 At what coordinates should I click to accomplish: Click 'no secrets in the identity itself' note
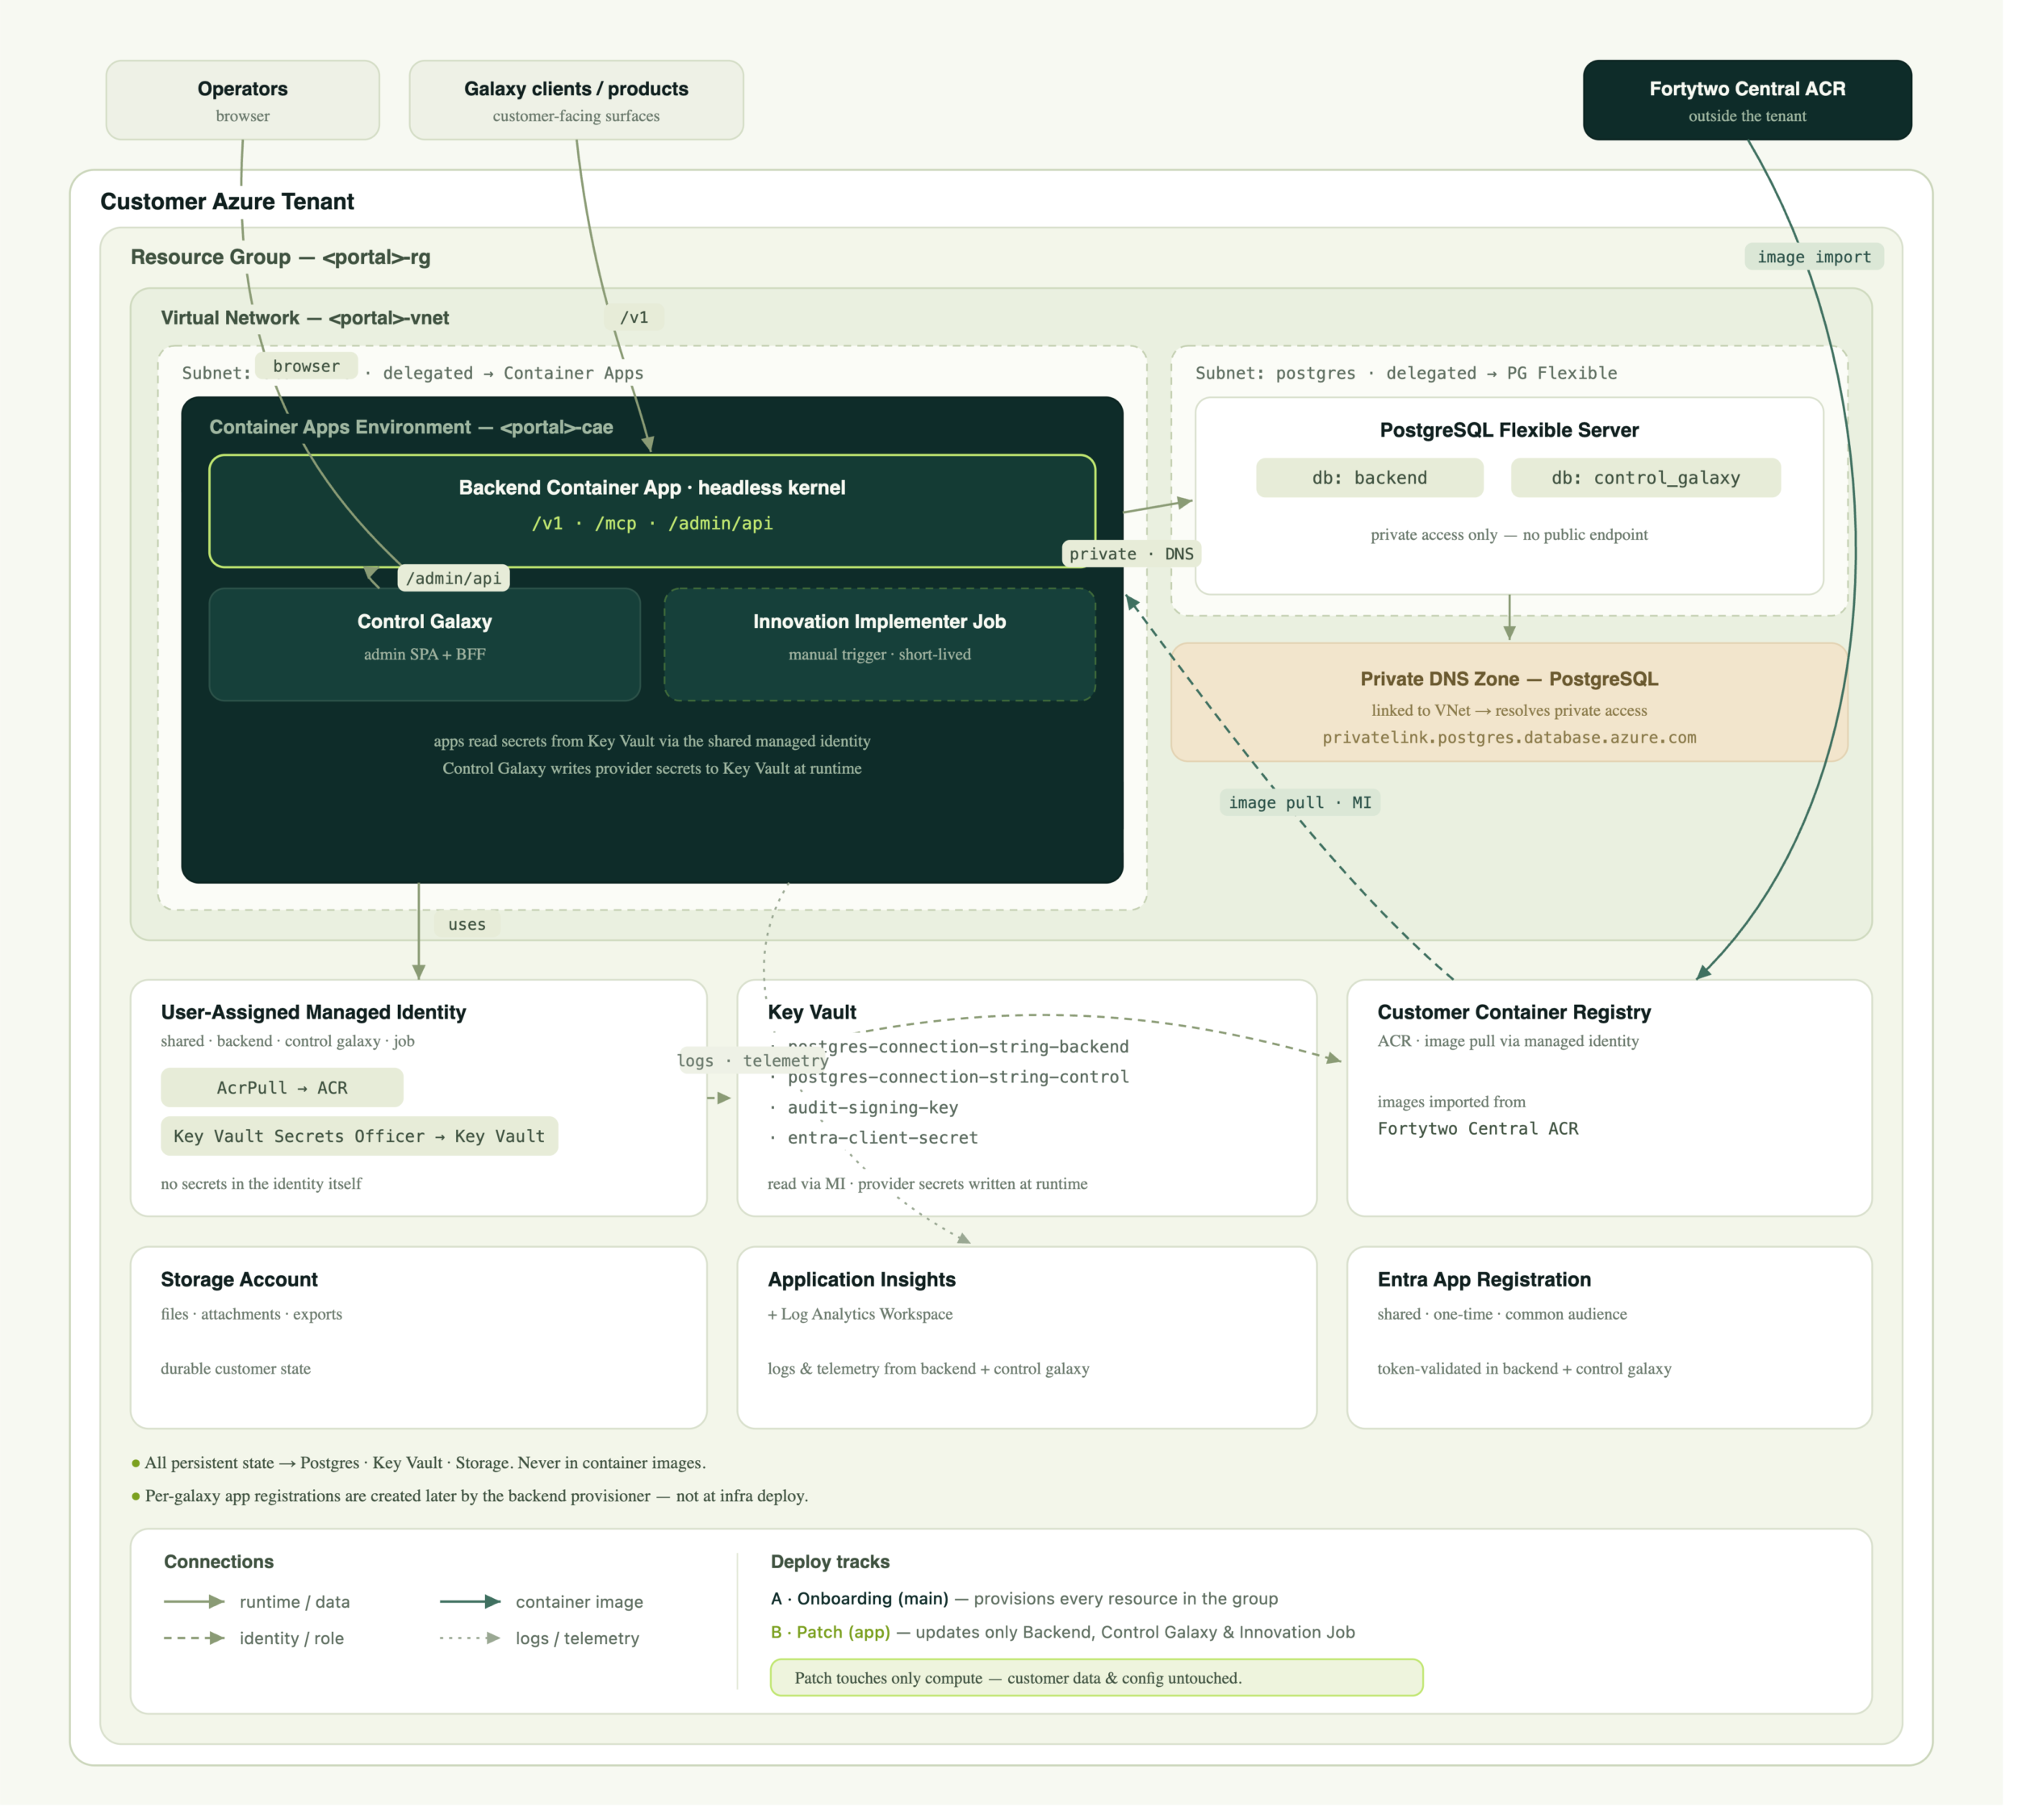coord(261,1183)
